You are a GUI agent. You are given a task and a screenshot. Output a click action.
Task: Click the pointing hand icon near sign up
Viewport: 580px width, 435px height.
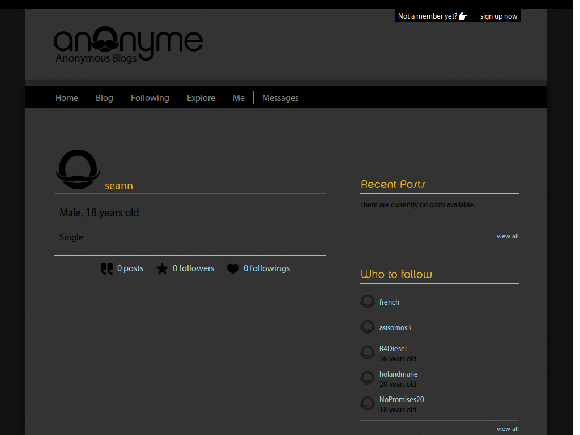pyautogui.click(x=463, y=16)
